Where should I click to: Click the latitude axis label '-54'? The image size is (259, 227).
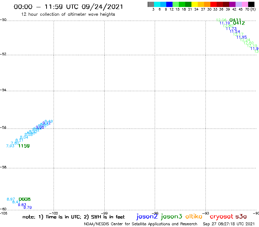coord(3,90)
